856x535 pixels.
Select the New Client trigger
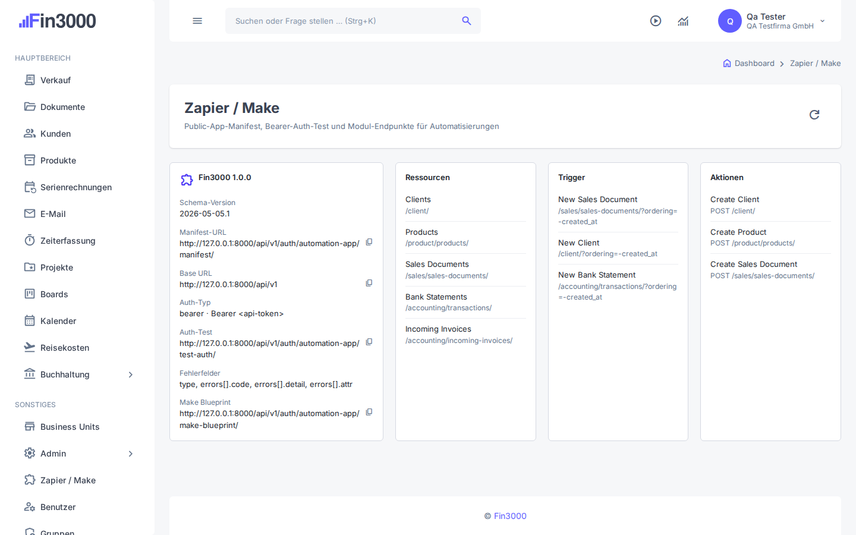tap(618, 248)
